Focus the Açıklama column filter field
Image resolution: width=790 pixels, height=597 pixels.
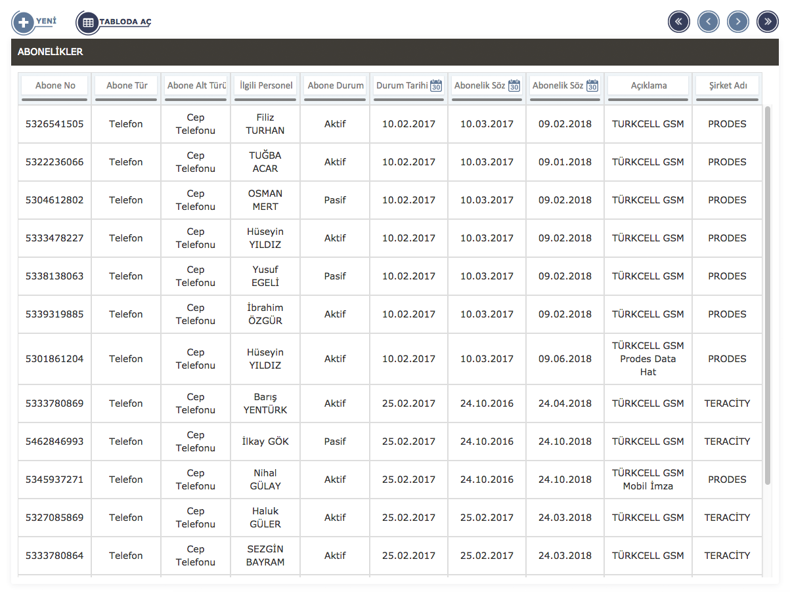pos(648,85)
